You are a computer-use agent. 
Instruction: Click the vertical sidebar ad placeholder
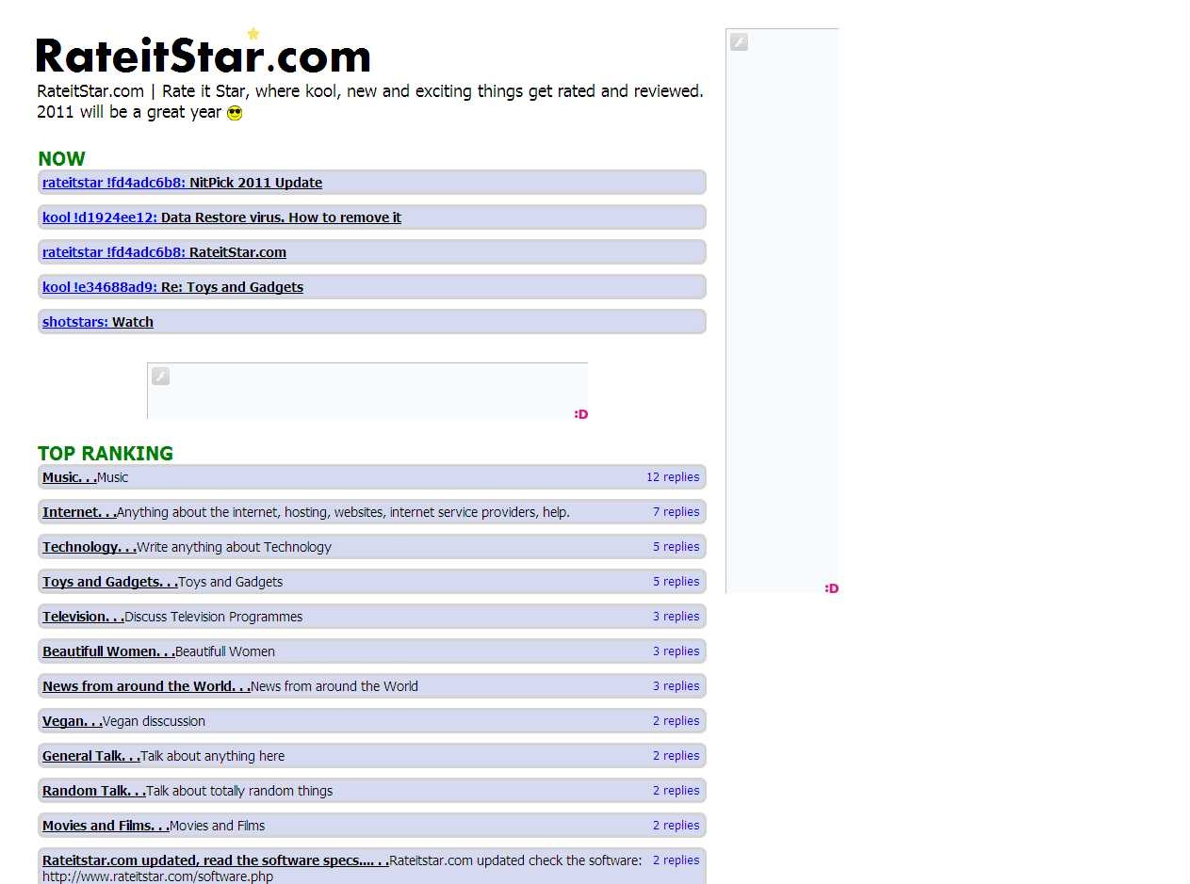[782, 311]
